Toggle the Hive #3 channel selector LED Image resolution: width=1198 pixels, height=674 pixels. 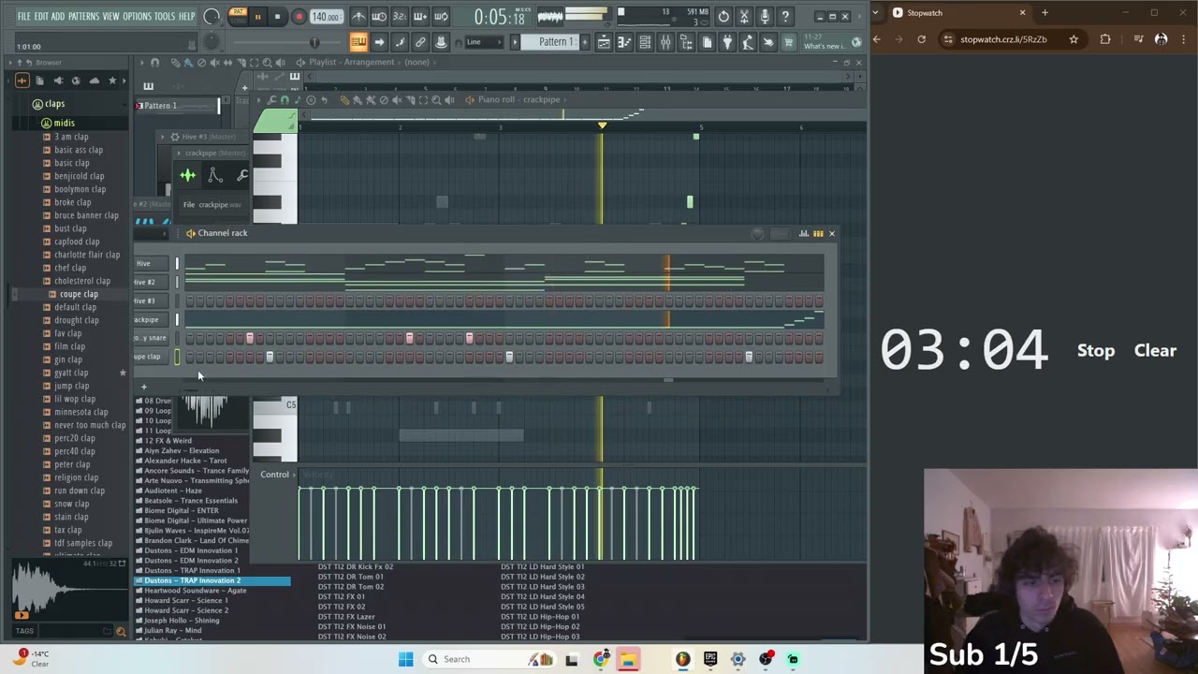coord(177,300)
